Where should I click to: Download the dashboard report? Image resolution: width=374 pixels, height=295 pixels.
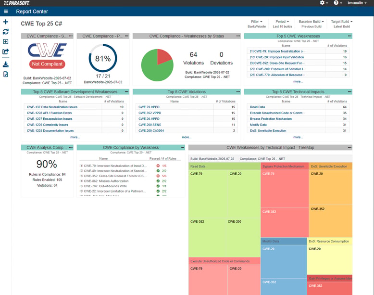5,64
